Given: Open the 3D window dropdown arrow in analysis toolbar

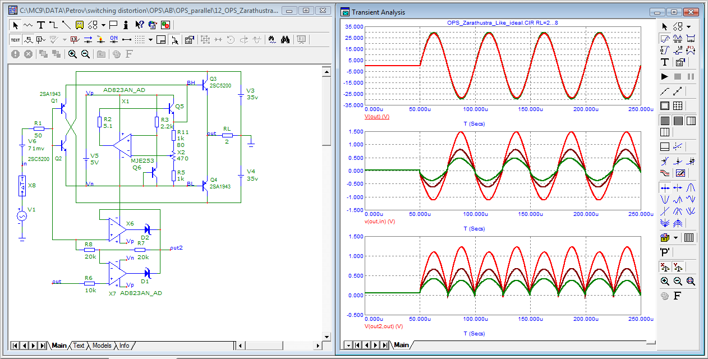Looking at the screenshot, I should tap(676, 237).
